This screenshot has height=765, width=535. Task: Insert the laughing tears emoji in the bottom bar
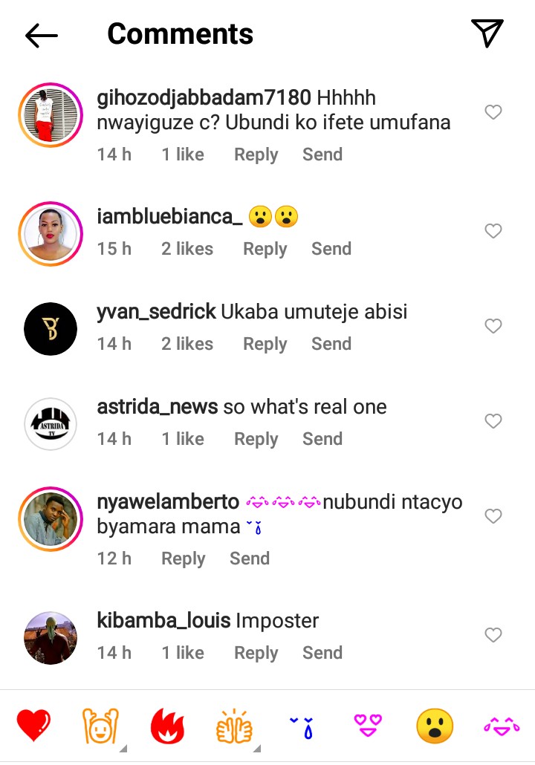pyautogui.click(x=502, y=726)
